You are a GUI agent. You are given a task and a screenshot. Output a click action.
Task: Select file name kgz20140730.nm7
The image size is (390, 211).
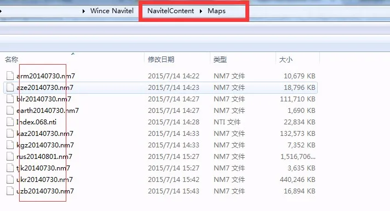tap(45, 145)
